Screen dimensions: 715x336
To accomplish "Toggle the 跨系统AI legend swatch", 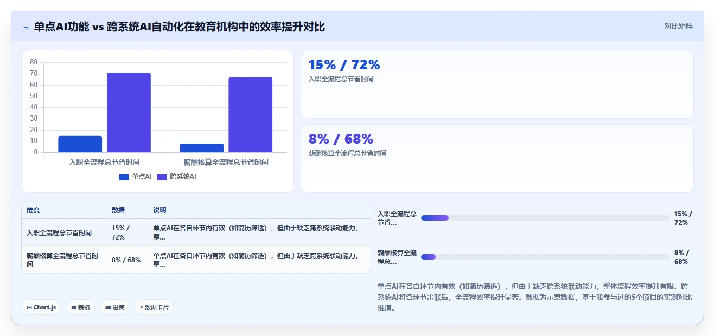I will pos(162,177).
